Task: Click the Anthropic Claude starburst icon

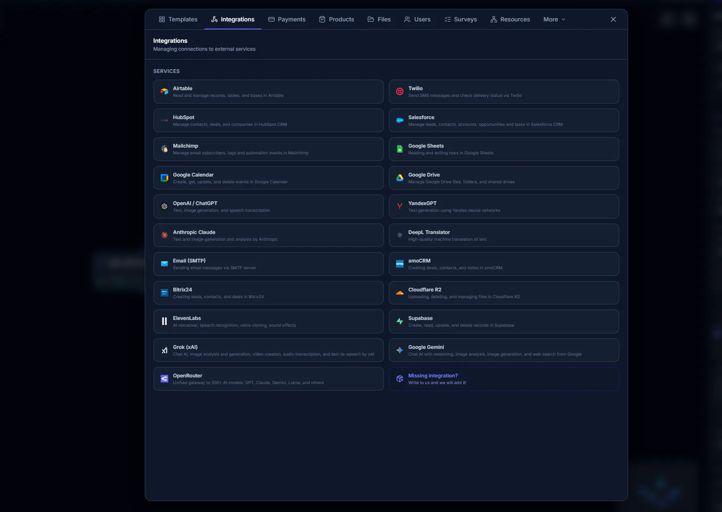Action: tap(164, 235)
